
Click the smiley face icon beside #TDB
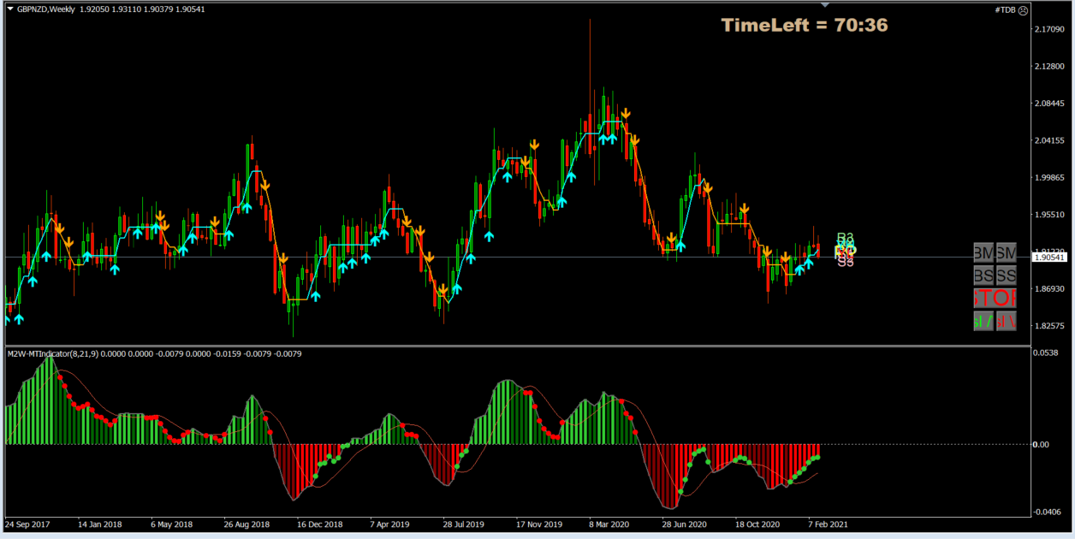[x=1023, y=11]
